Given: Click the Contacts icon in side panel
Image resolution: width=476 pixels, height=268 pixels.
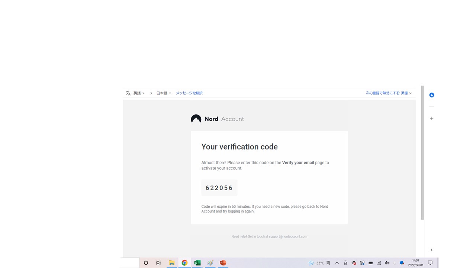Looking at the screenshot, I should tap(432, 95).
